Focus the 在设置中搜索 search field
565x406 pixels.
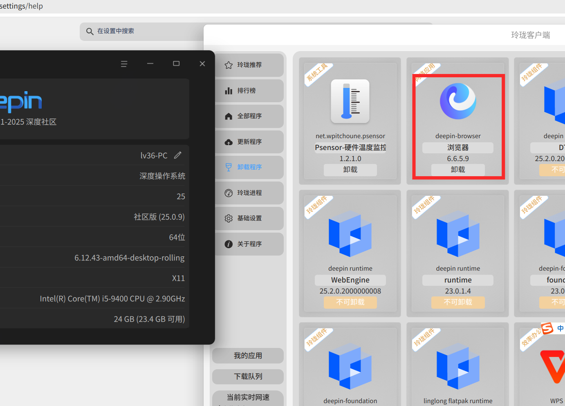[x=141, y=31]
